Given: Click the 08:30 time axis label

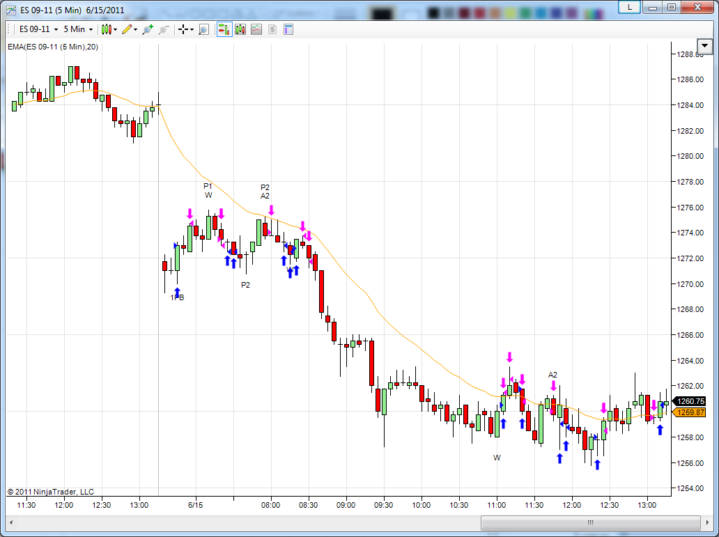Looking at the screenshot, I should tap(308, 505).
